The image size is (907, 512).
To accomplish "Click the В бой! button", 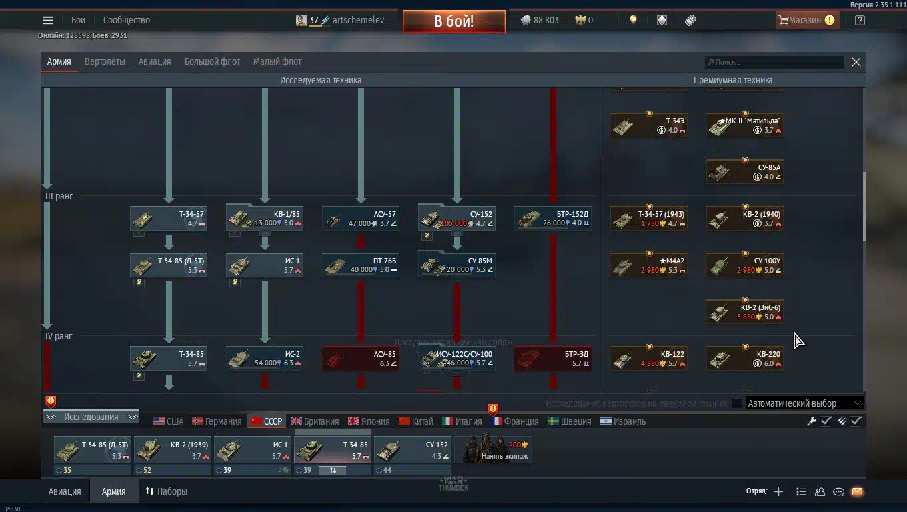I will 453,21.
